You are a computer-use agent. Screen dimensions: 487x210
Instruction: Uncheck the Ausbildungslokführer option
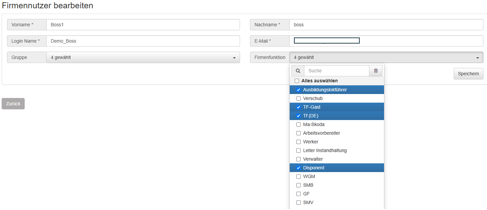coord(298,90)
